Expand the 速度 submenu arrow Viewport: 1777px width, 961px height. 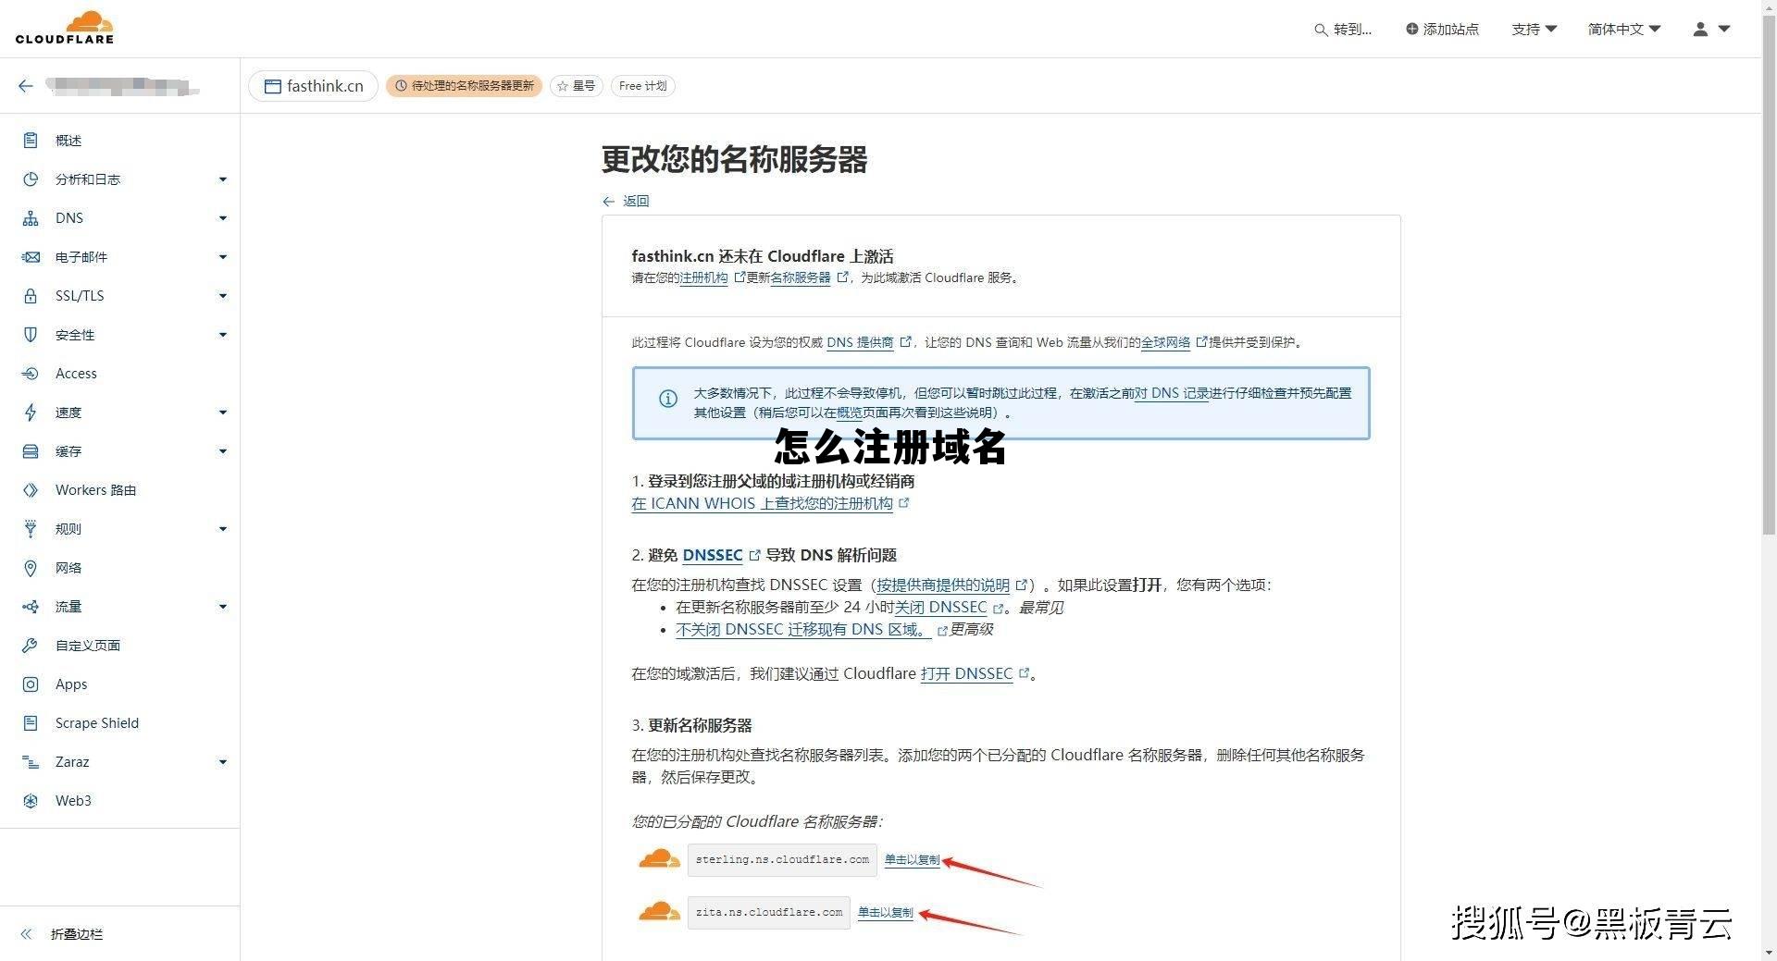coord(223,413)
